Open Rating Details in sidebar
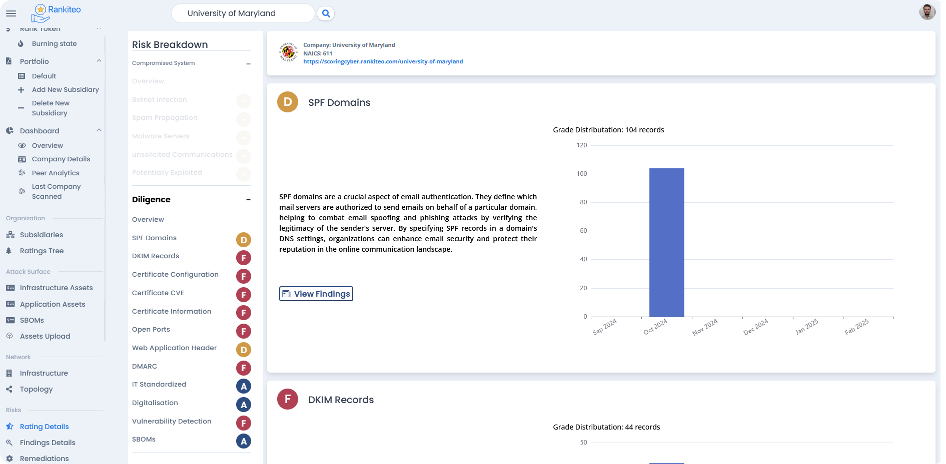The height and width of the screenshot is (464, 946). pos(44,427)
